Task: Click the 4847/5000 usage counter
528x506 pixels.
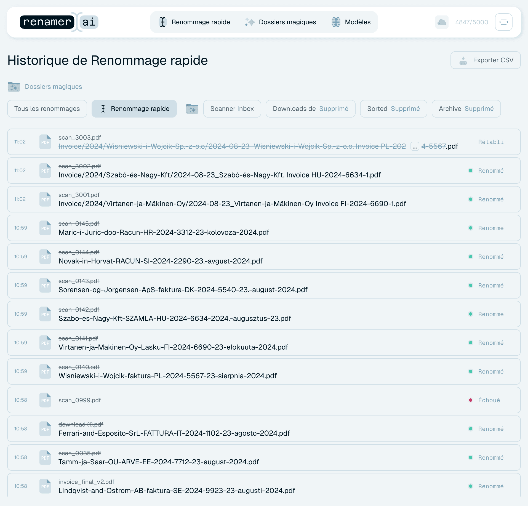Action: pos(472,22)
